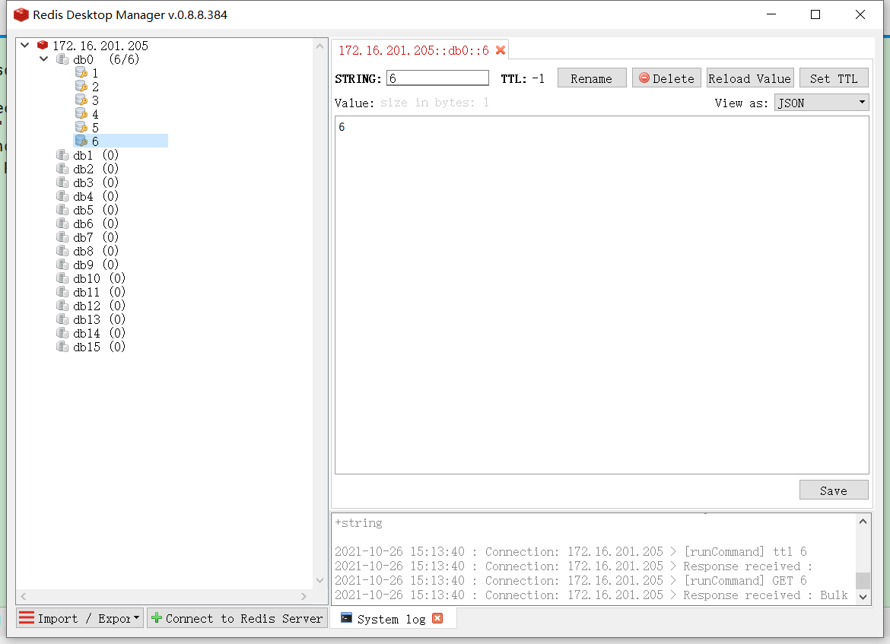Click Reload Value button
Screen dimensions: 890x644
pos(750,78)
